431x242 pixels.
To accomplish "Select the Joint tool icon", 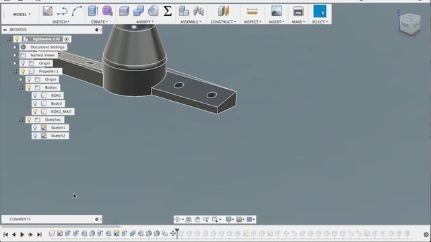I will pyautogui.click(x=199, y=11).
